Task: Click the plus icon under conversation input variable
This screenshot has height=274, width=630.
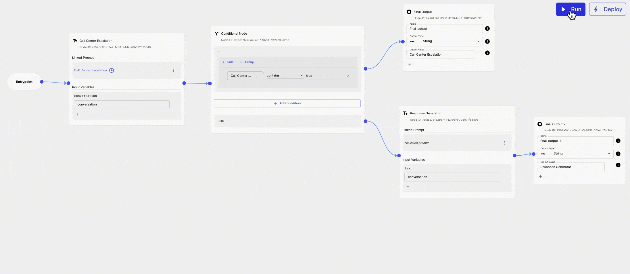Action: [78, 114]
